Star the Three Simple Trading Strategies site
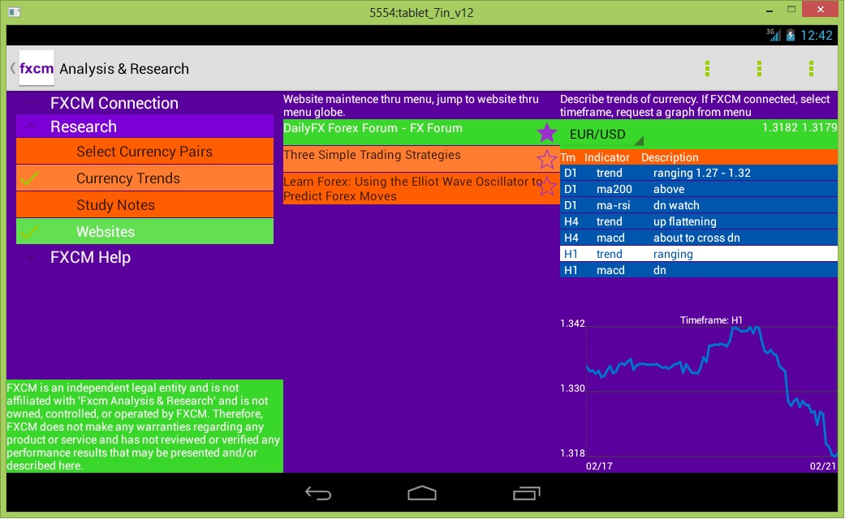Viewport: 845px width, 519px height. tap(546, 159)
